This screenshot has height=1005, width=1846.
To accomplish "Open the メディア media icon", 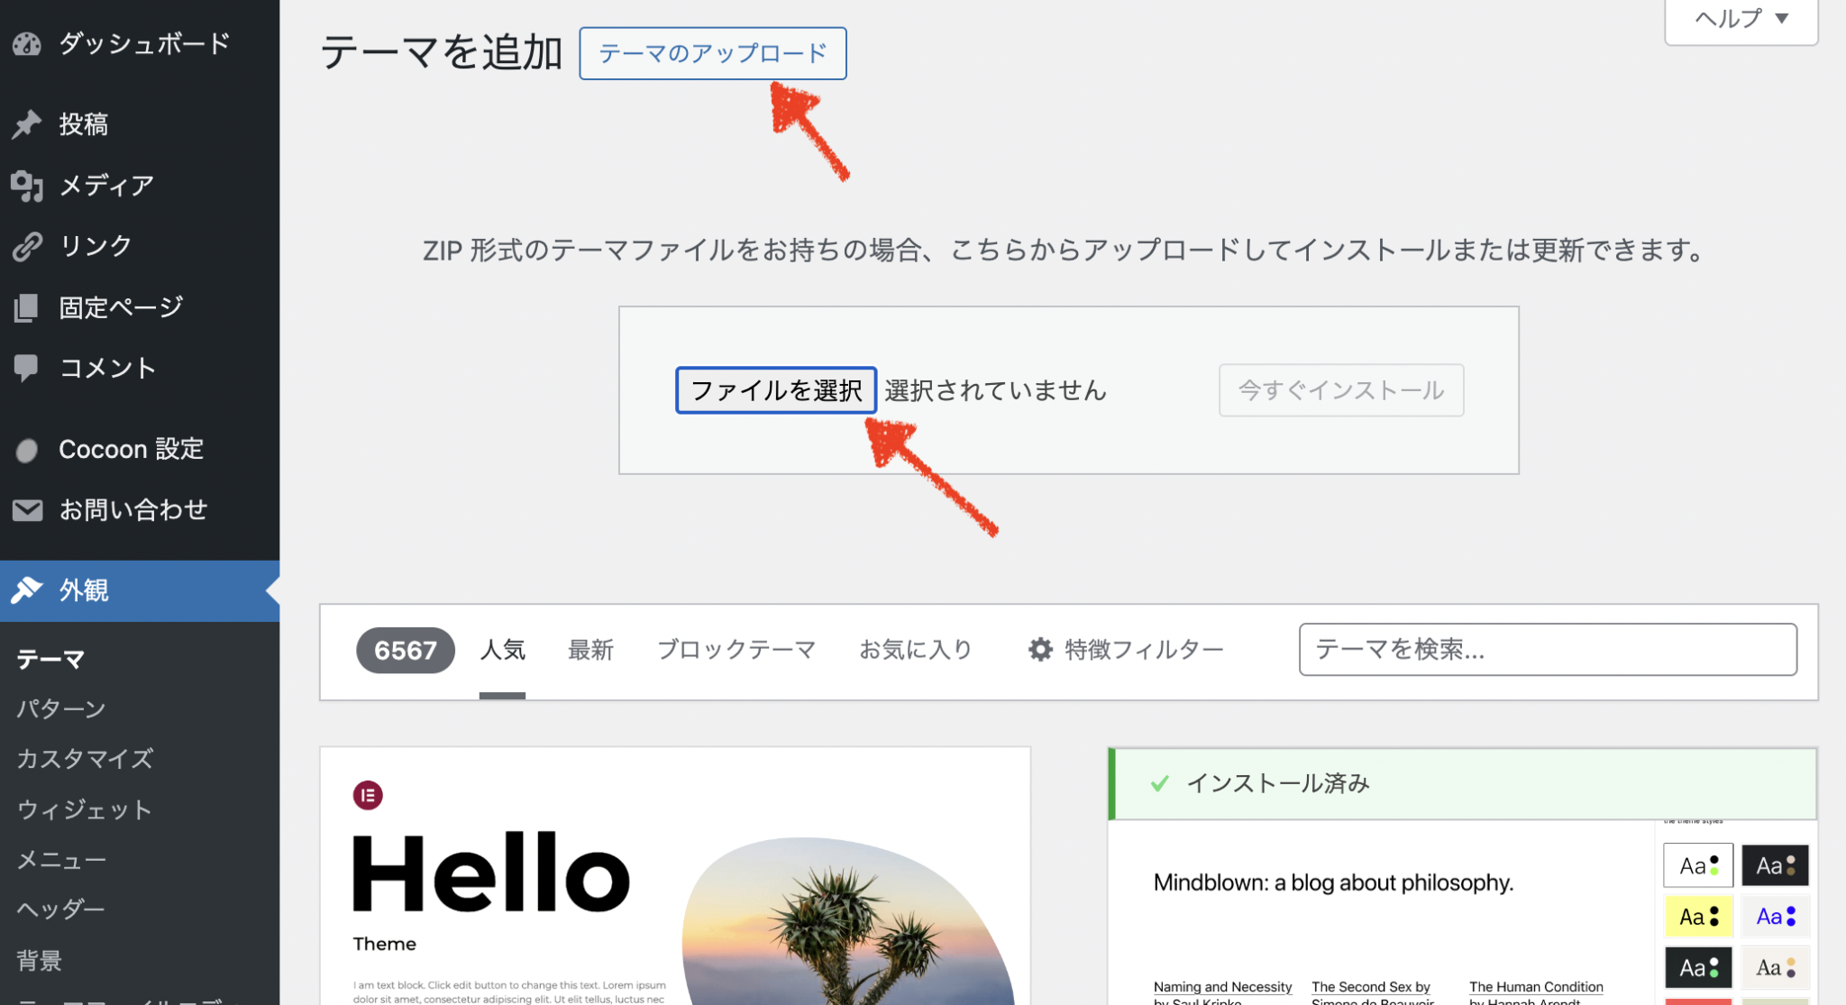I will click(28, 185).
